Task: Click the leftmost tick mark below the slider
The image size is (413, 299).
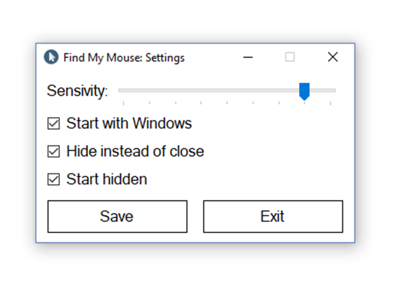Action: (124, 103)
